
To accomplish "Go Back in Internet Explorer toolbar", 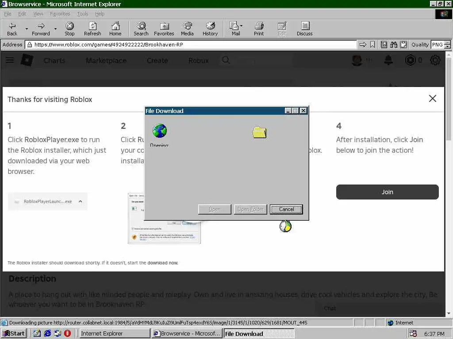I will [x=12, y=29].
